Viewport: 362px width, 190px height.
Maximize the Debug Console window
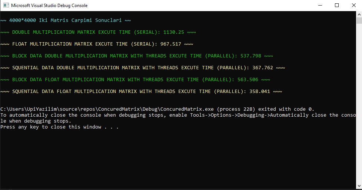point(337,6)
